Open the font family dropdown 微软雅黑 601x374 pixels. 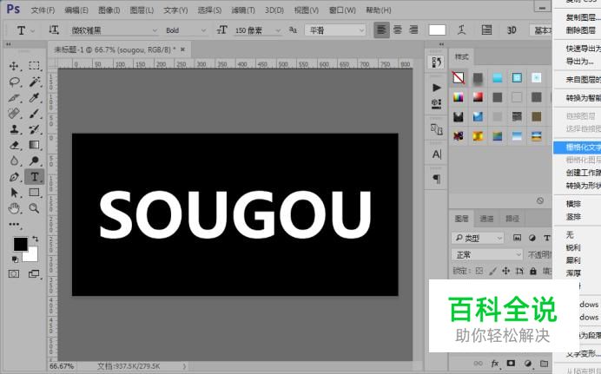114,30
